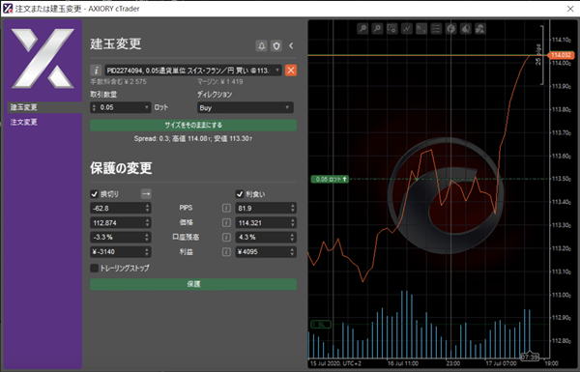Image resolution: width=580 pixels, height=372 pixels.
Task: Select the 注文変更 sidebar tab
Action: 23,122
